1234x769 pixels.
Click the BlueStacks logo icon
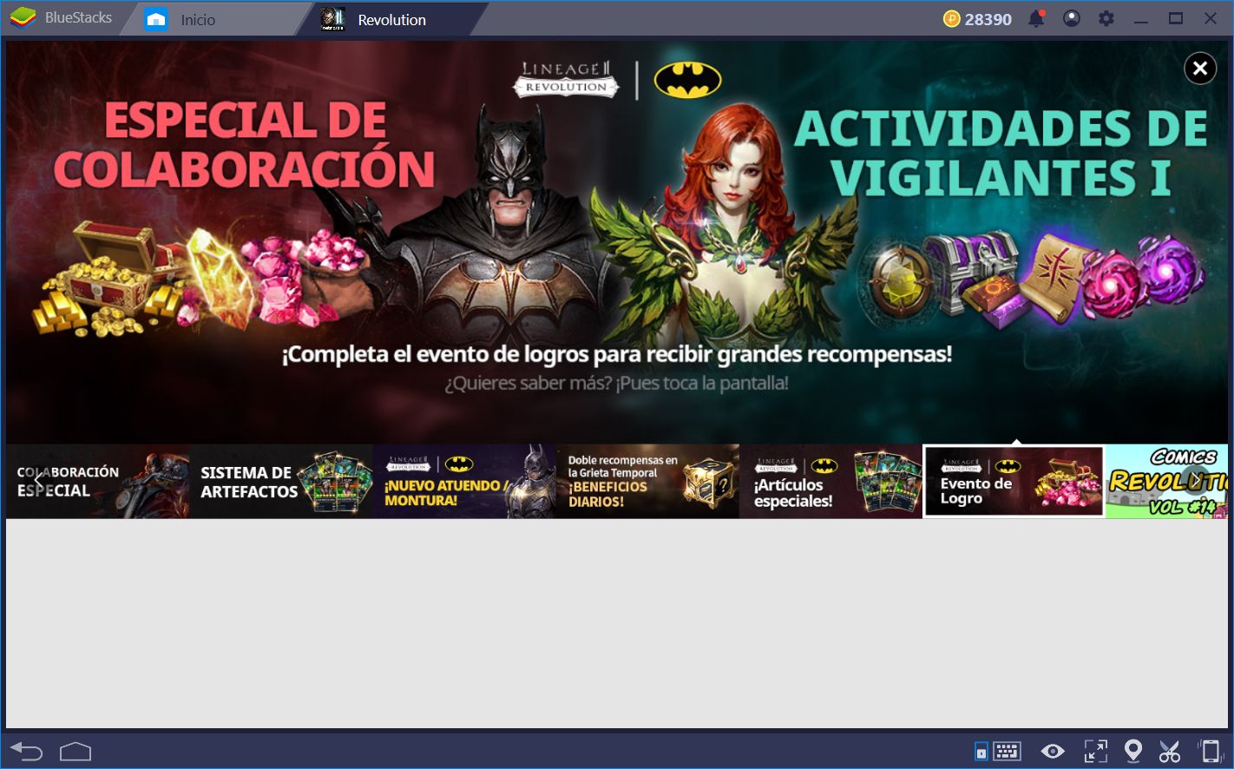point(23,17)
